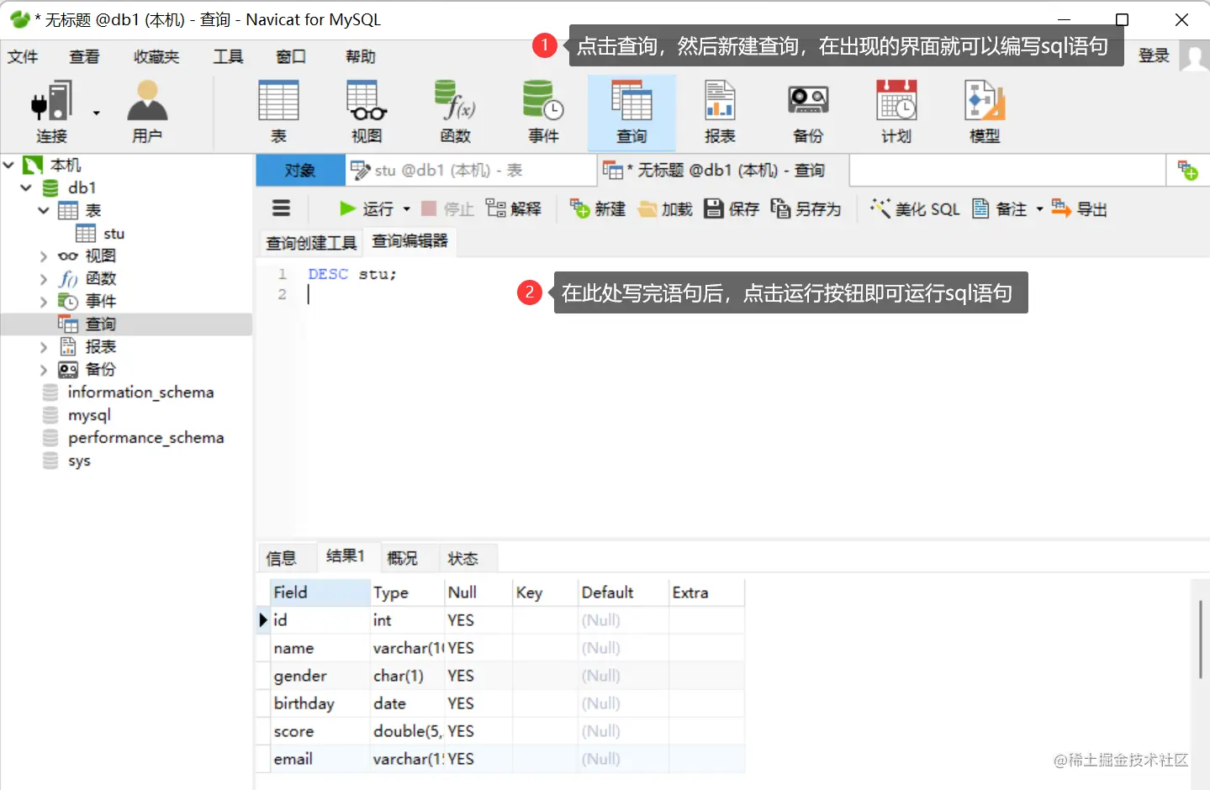Screen dimensions: 1210x790
Task: Expand the 事件 events node
Action: [44, 301]
